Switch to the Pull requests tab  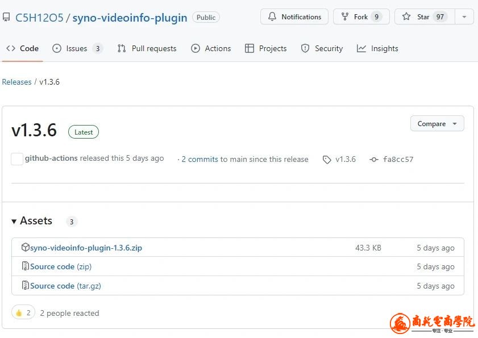(147, 48)
